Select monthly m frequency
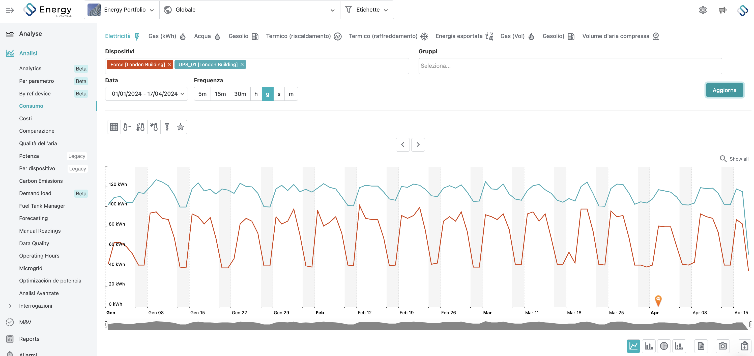 [x=291, y=94]
